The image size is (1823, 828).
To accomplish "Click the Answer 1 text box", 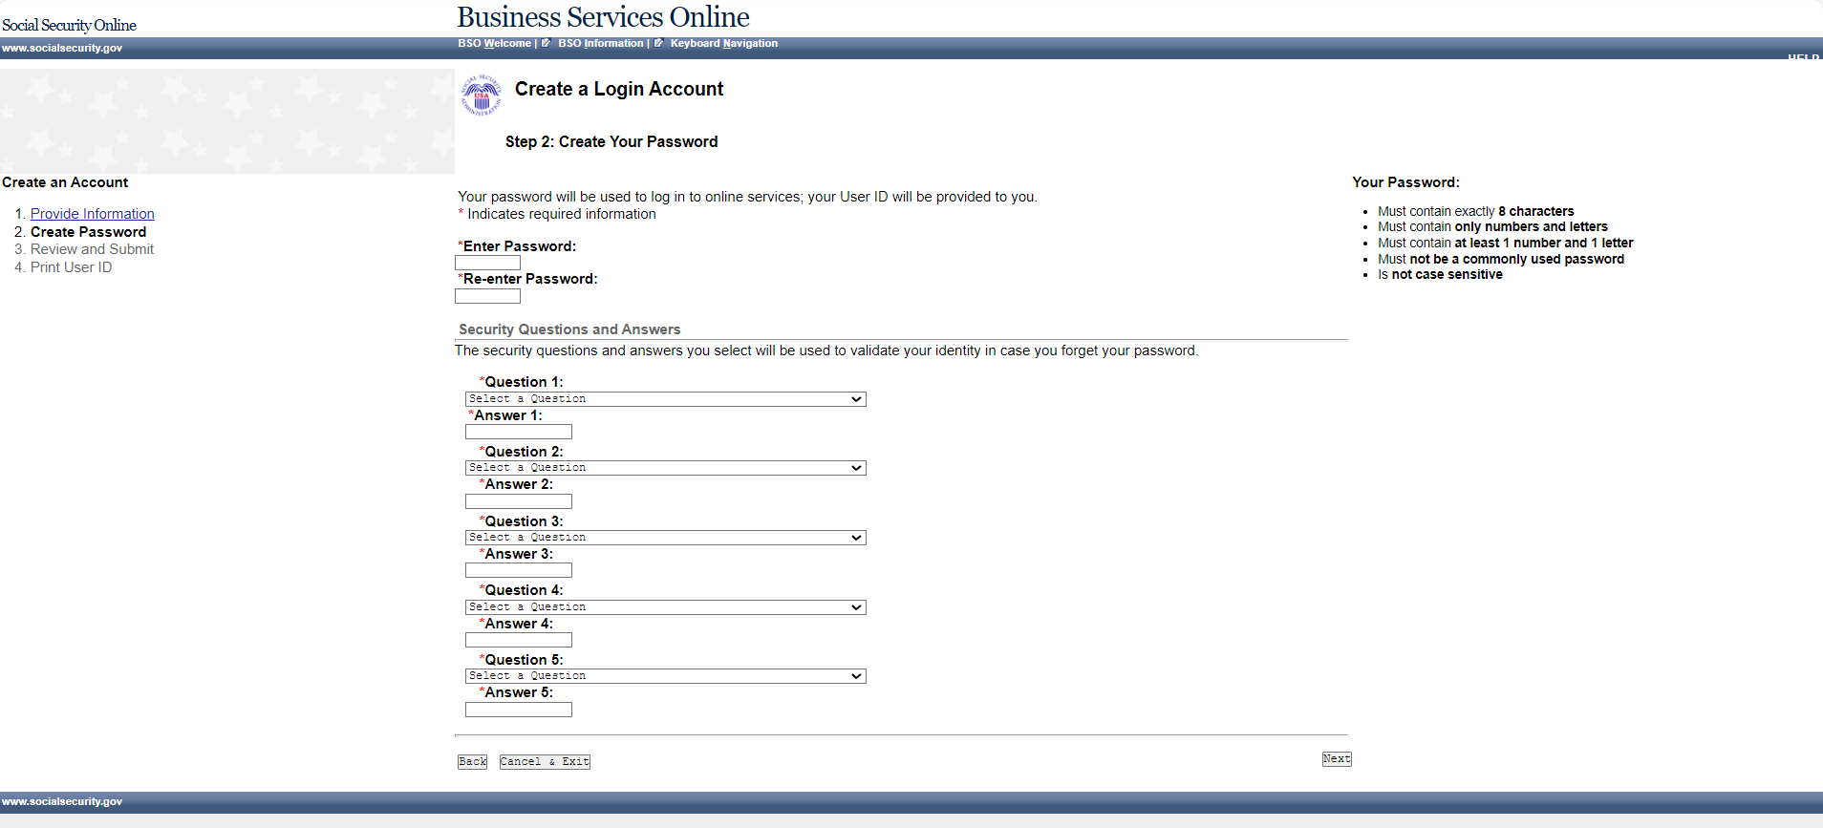I will click(518, 433).
